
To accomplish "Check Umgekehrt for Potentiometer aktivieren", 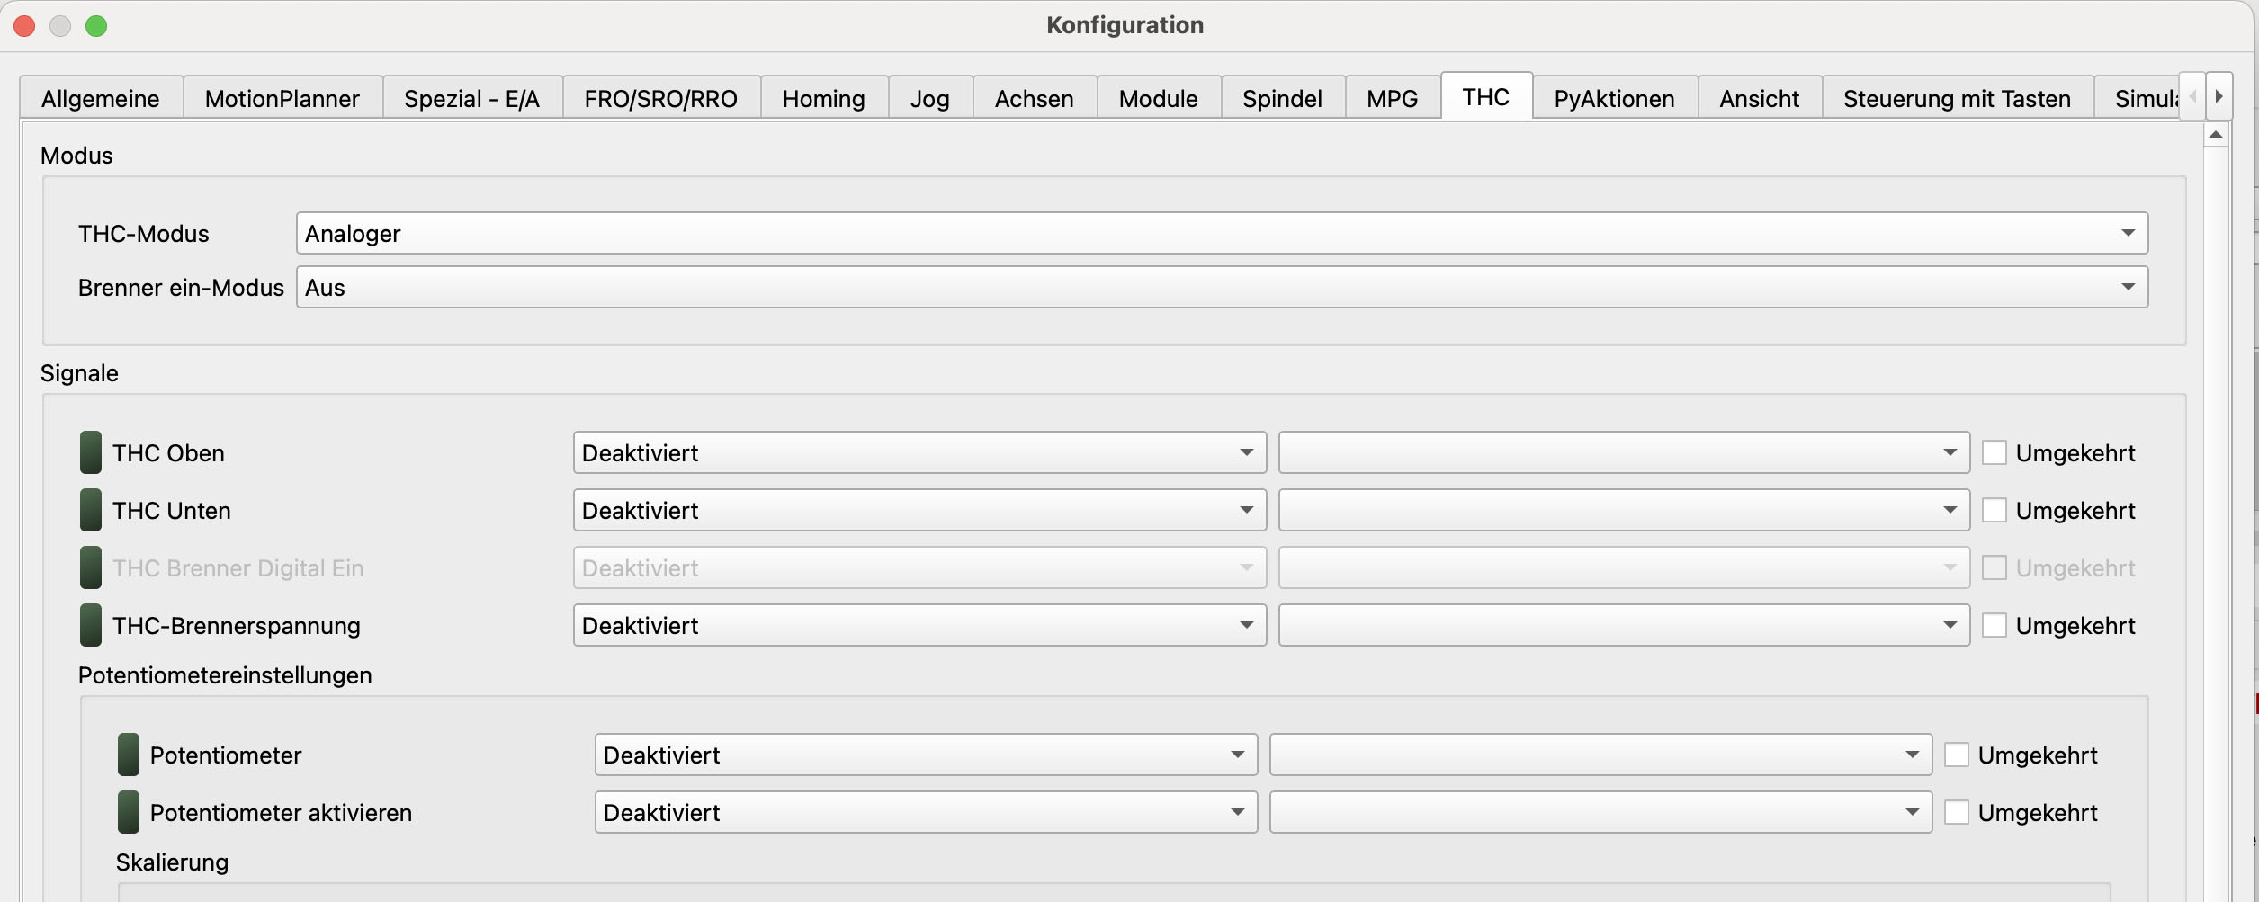I will point(1957,812).
